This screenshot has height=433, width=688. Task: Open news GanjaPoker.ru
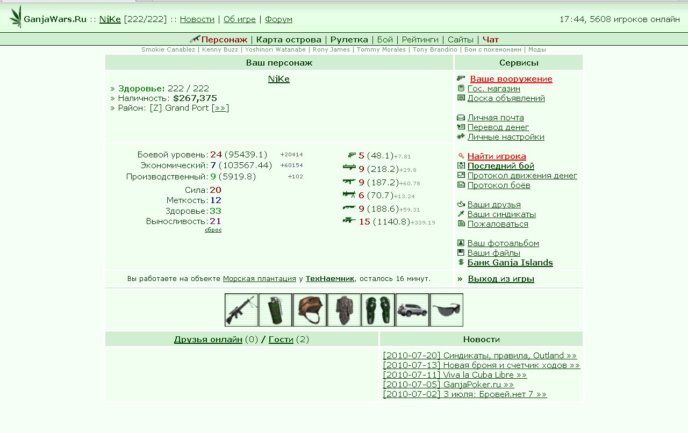[x=449, y=385]
